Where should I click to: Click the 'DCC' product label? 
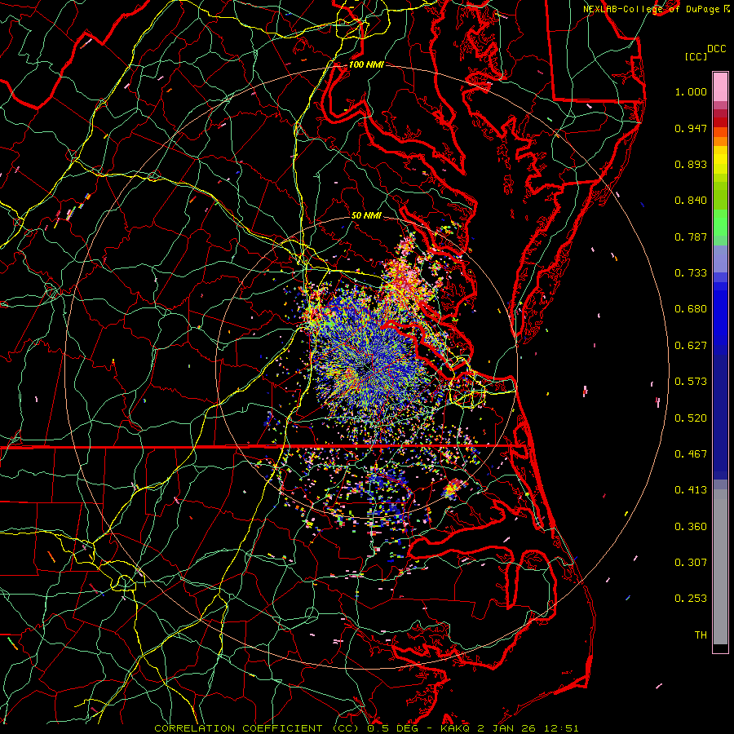(x=717, y=49)
